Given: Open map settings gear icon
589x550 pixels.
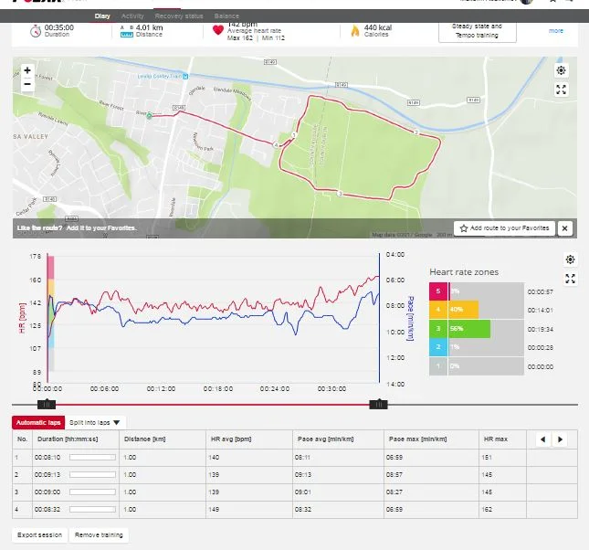Looking at the screenshot, I should [561, 70].
